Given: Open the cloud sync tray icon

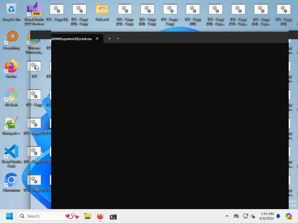Looking at the screenshot, I should click(236, 216).
